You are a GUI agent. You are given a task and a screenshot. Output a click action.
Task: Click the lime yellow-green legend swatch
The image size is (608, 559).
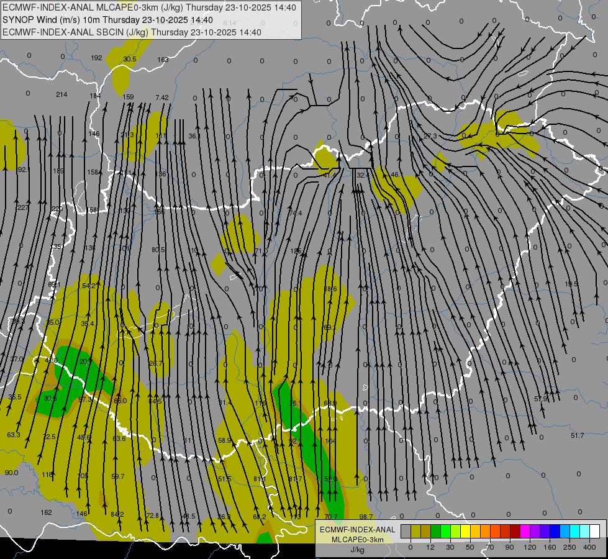click(456, 531)
